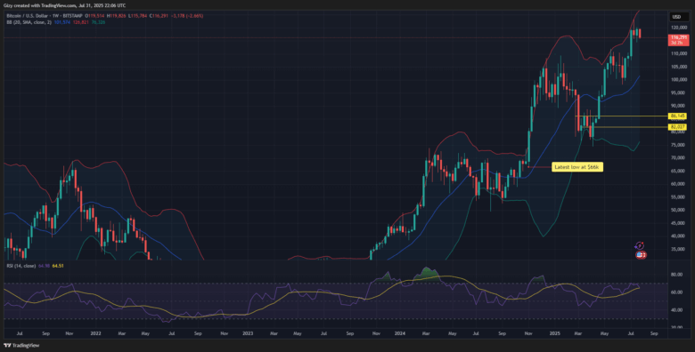Click the 50,000 price axis label
Viewport: 695px width, 352px height.
[x=679, y=210]
